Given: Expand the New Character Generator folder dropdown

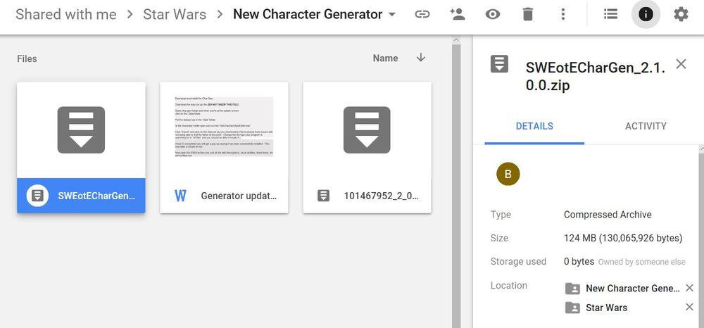Looking at the screenshot, I should pos(392,15).
